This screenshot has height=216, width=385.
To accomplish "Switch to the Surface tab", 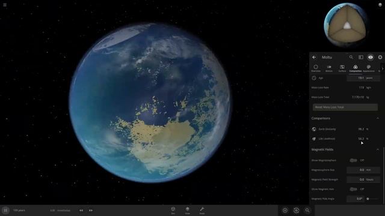I will [342, 68].
